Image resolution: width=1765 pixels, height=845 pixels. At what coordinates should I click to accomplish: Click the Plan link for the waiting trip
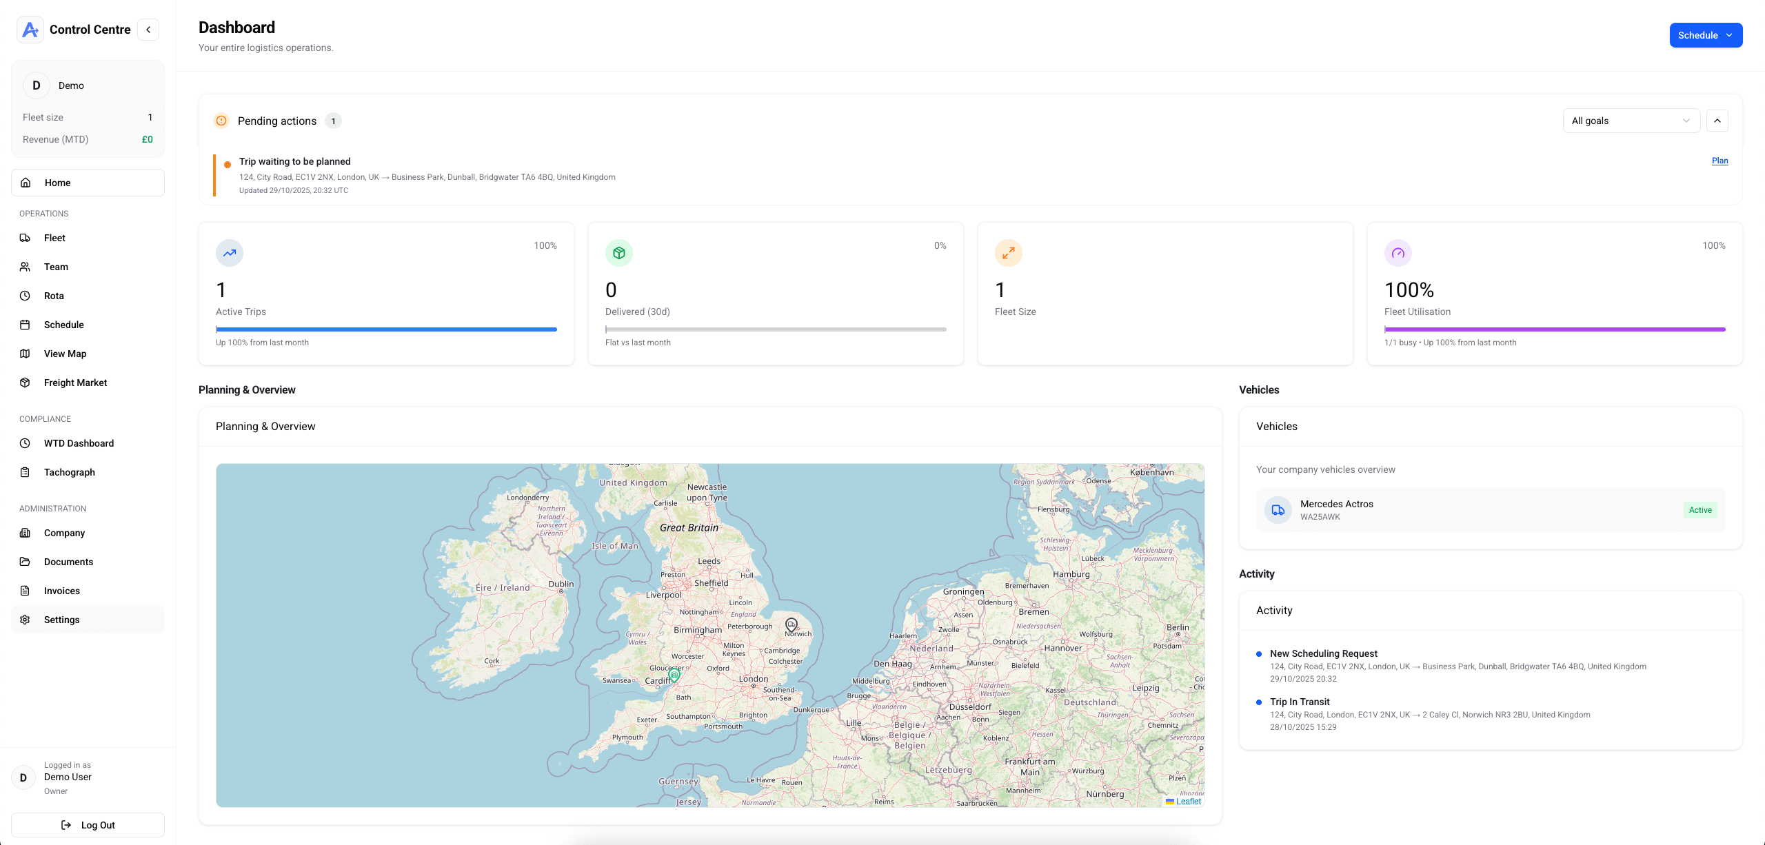(x=1719, y=161)
